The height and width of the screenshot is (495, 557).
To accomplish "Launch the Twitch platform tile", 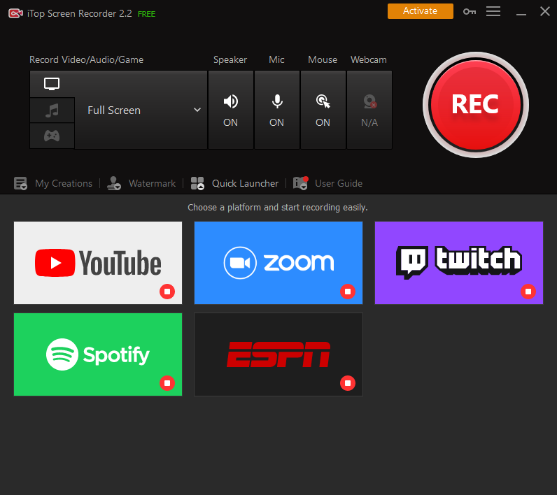I will [459, 263].
